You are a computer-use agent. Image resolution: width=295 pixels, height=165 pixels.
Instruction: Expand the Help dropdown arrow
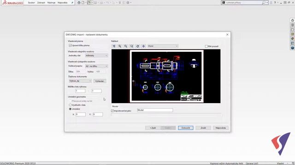277,3
